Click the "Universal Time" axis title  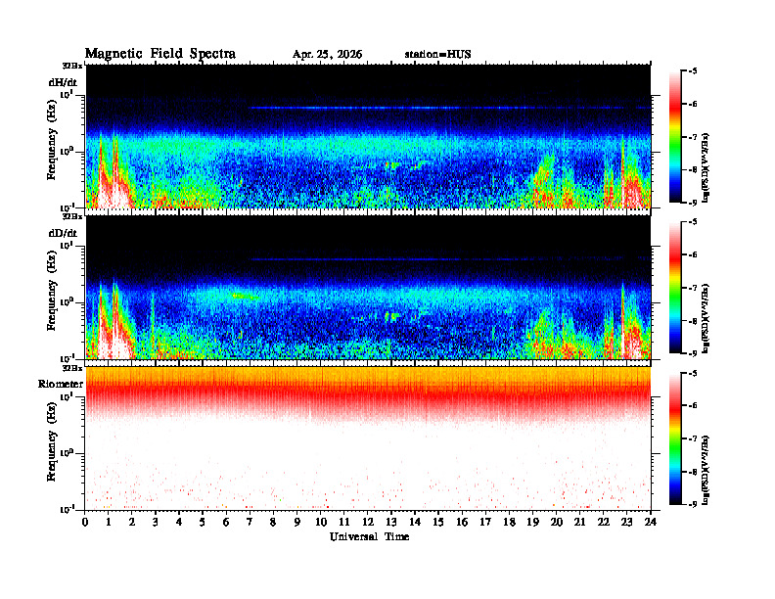click(x=369, y=536)
